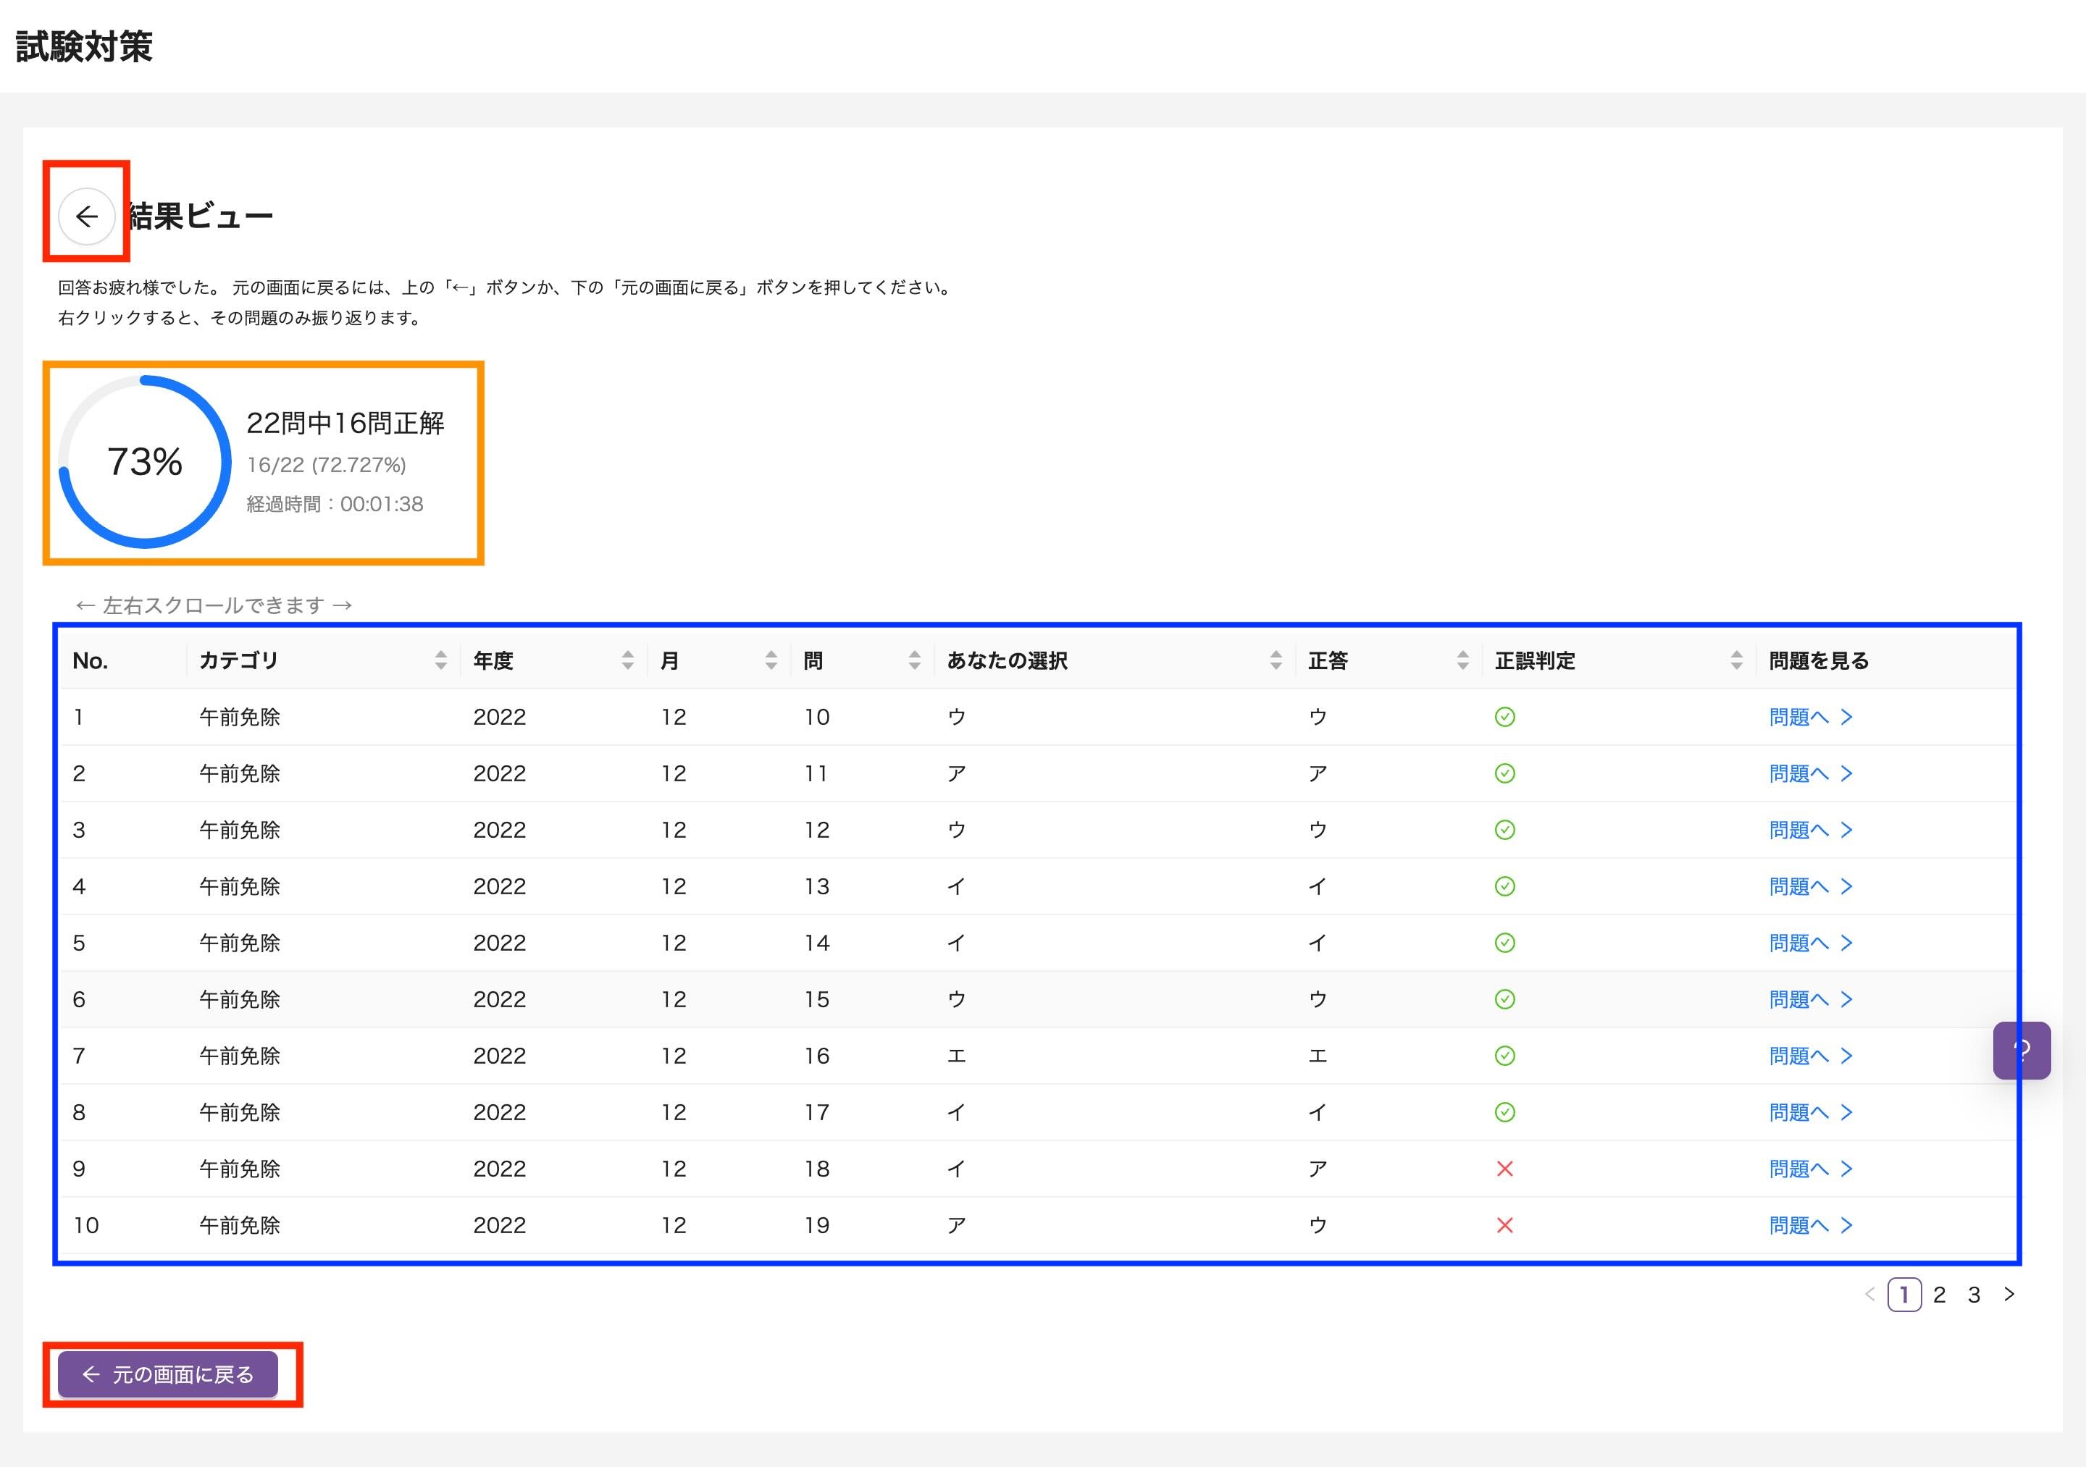Sort table by カテゴリ column arrows

click(440, 660)
